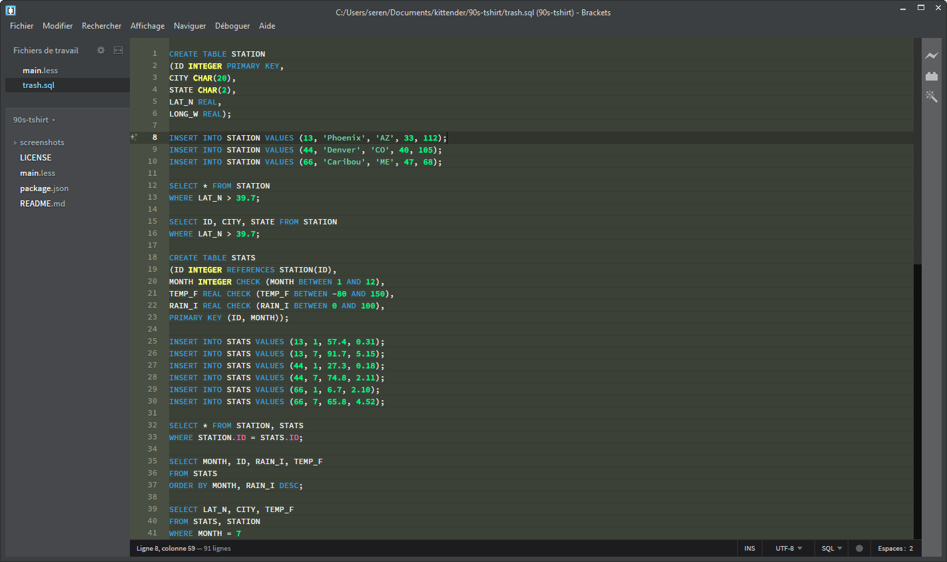Click the split view icon
The width and height of the screenshot is (947, 562).
118,50
